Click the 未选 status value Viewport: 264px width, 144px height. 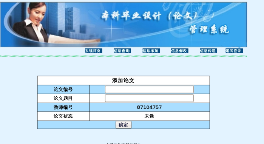tap(149, 116)
